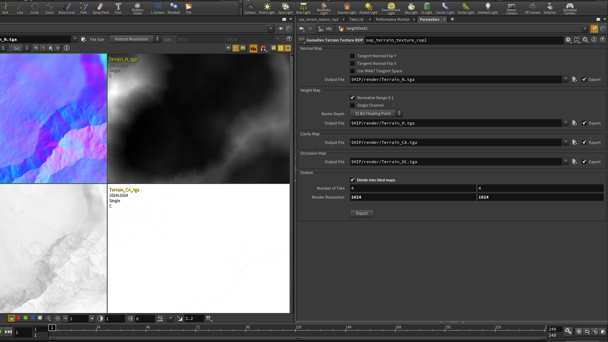Select the L-System shelf tool

click(x=157, y=8)
